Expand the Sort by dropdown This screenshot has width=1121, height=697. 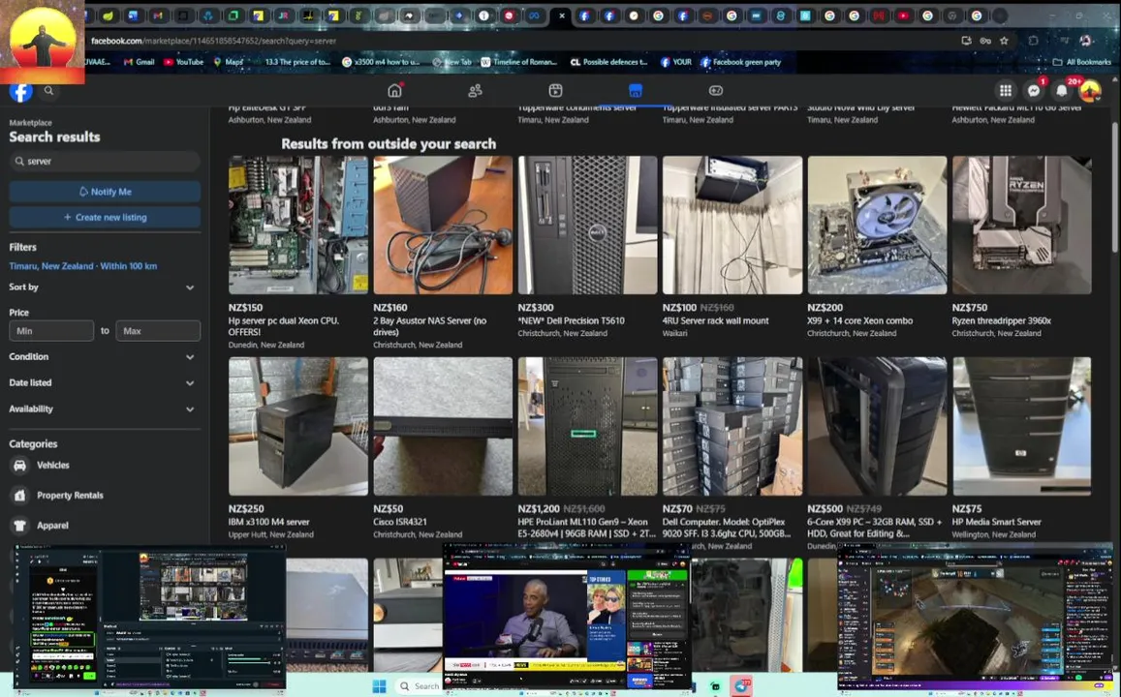tap(103, 288)
